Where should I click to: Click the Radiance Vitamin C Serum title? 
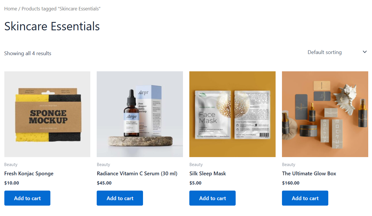[x=137, y=174]
